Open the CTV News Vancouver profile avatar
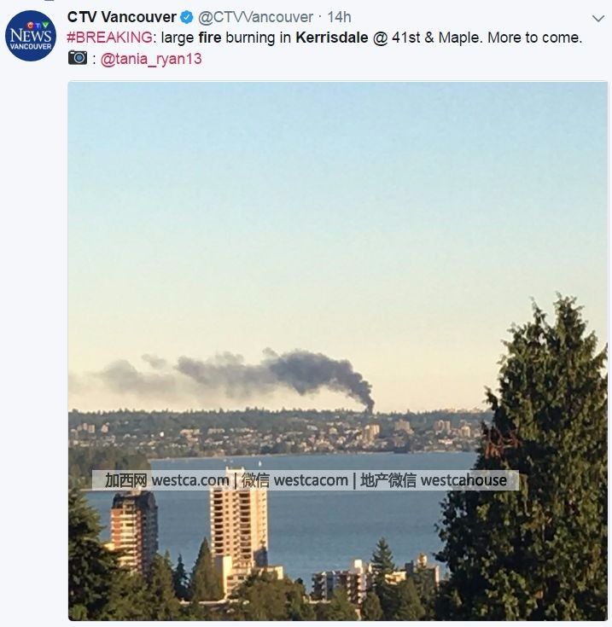This screenshot has width=612, height=627. tap(31, 36)
